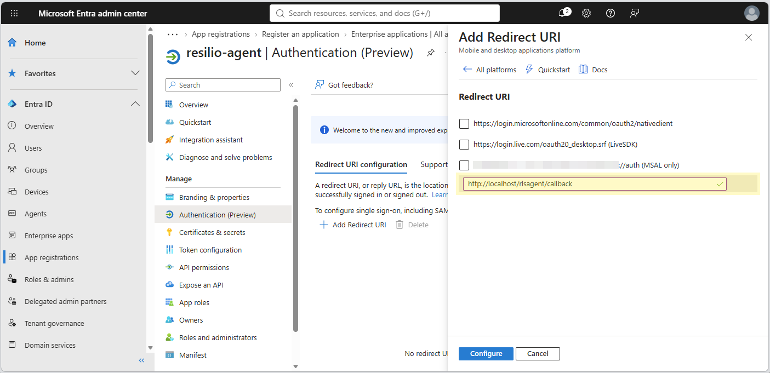Expand the breadcrumb ellipsis menu
This screenshot has width=770, height=373.
click(x=173, y=34)
